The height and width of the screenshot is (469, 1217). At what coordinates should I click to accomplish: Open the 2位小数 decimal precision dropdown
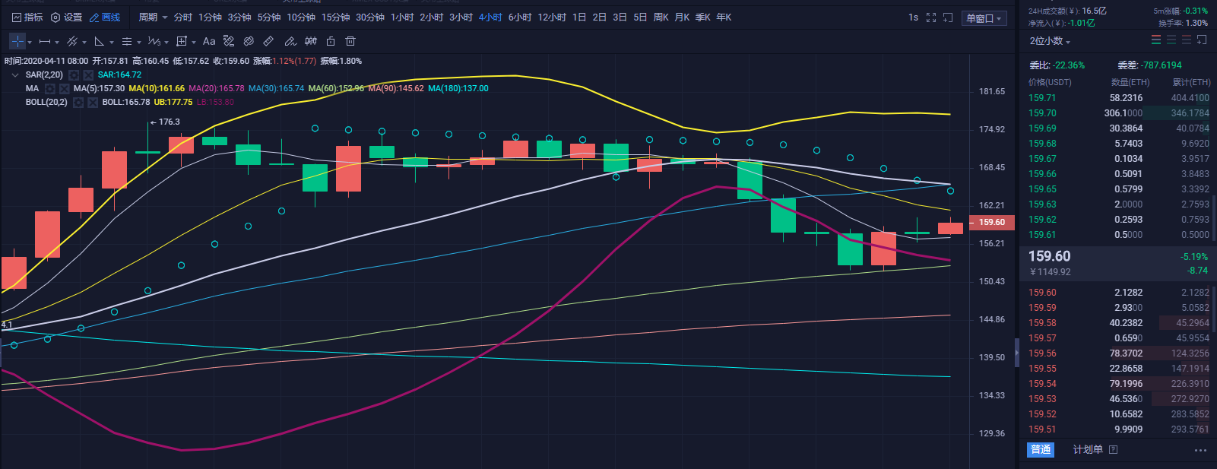click(1050, 41)
